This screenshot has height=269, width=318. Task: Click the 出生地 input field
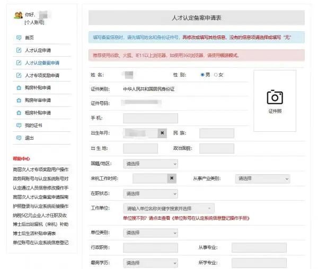140,148
